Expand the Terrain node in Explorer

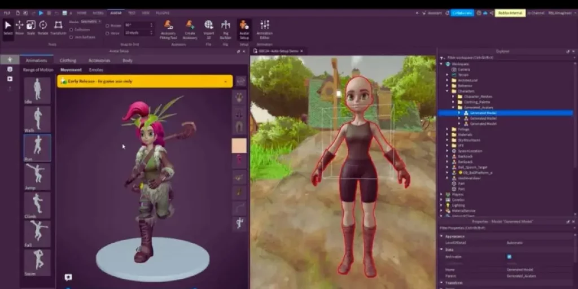(x=448, y=75)
